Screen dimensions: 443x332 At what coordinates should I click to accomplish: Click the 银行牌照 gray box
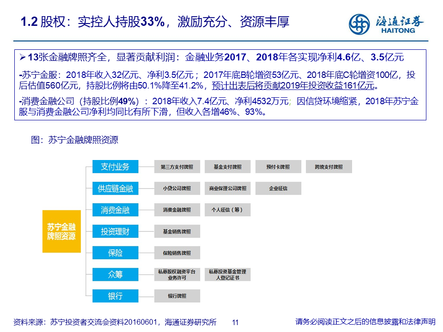[x=177, y=296]
